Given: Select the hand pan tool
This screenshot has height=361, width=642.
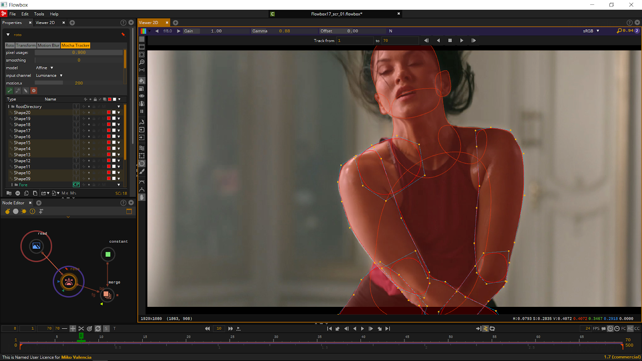Looking at the screenshot, I should pyautogui.click(x=142, y=197).
